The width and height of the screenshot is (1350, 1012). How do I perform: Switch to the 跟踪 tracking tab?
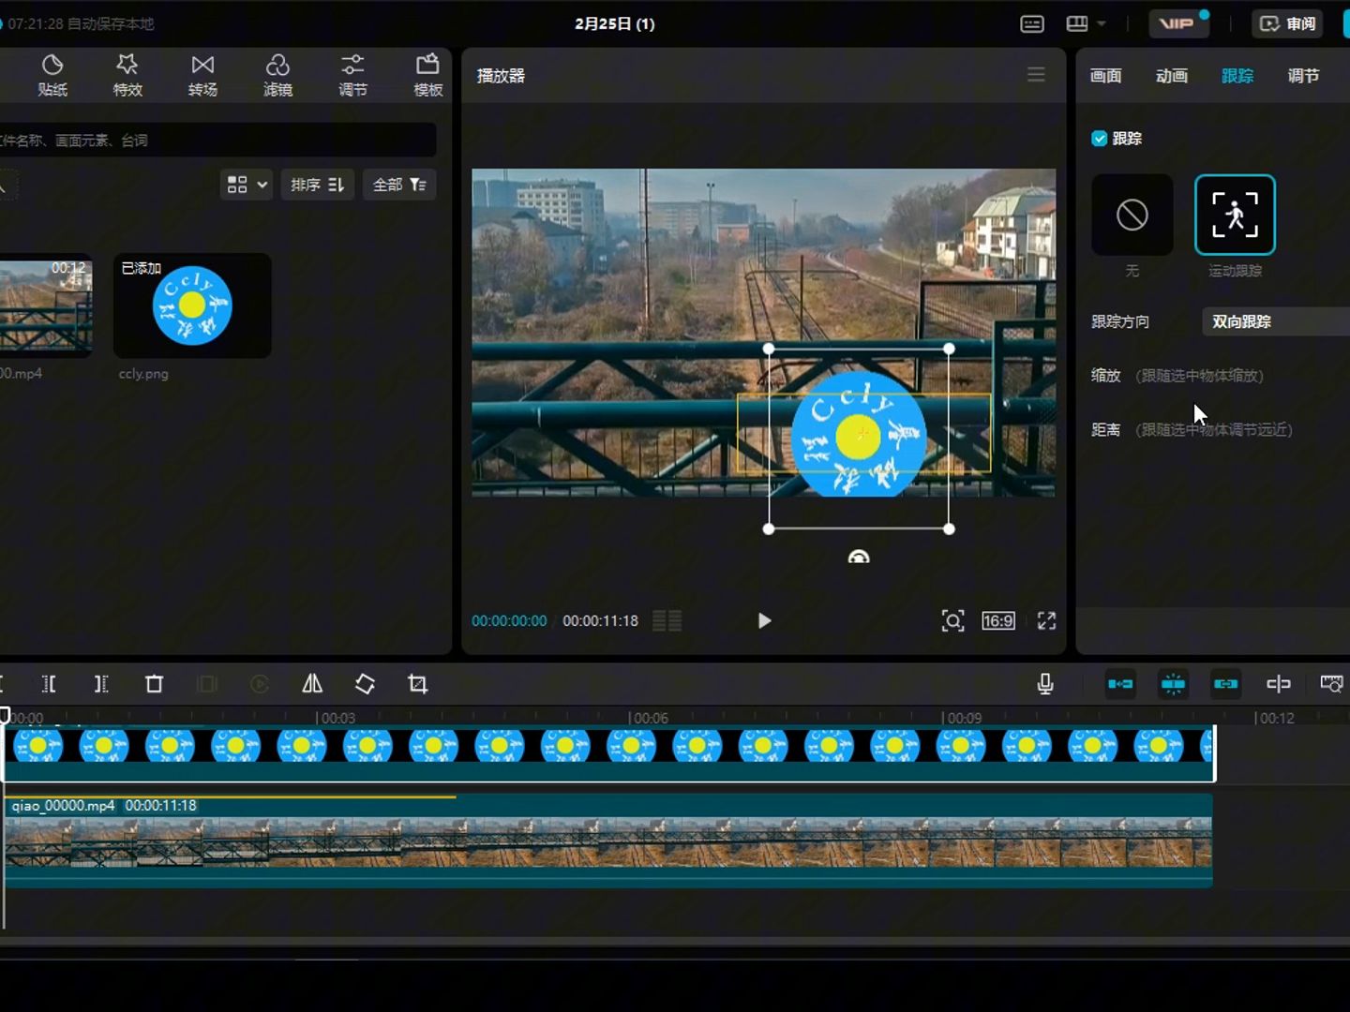1237,76
